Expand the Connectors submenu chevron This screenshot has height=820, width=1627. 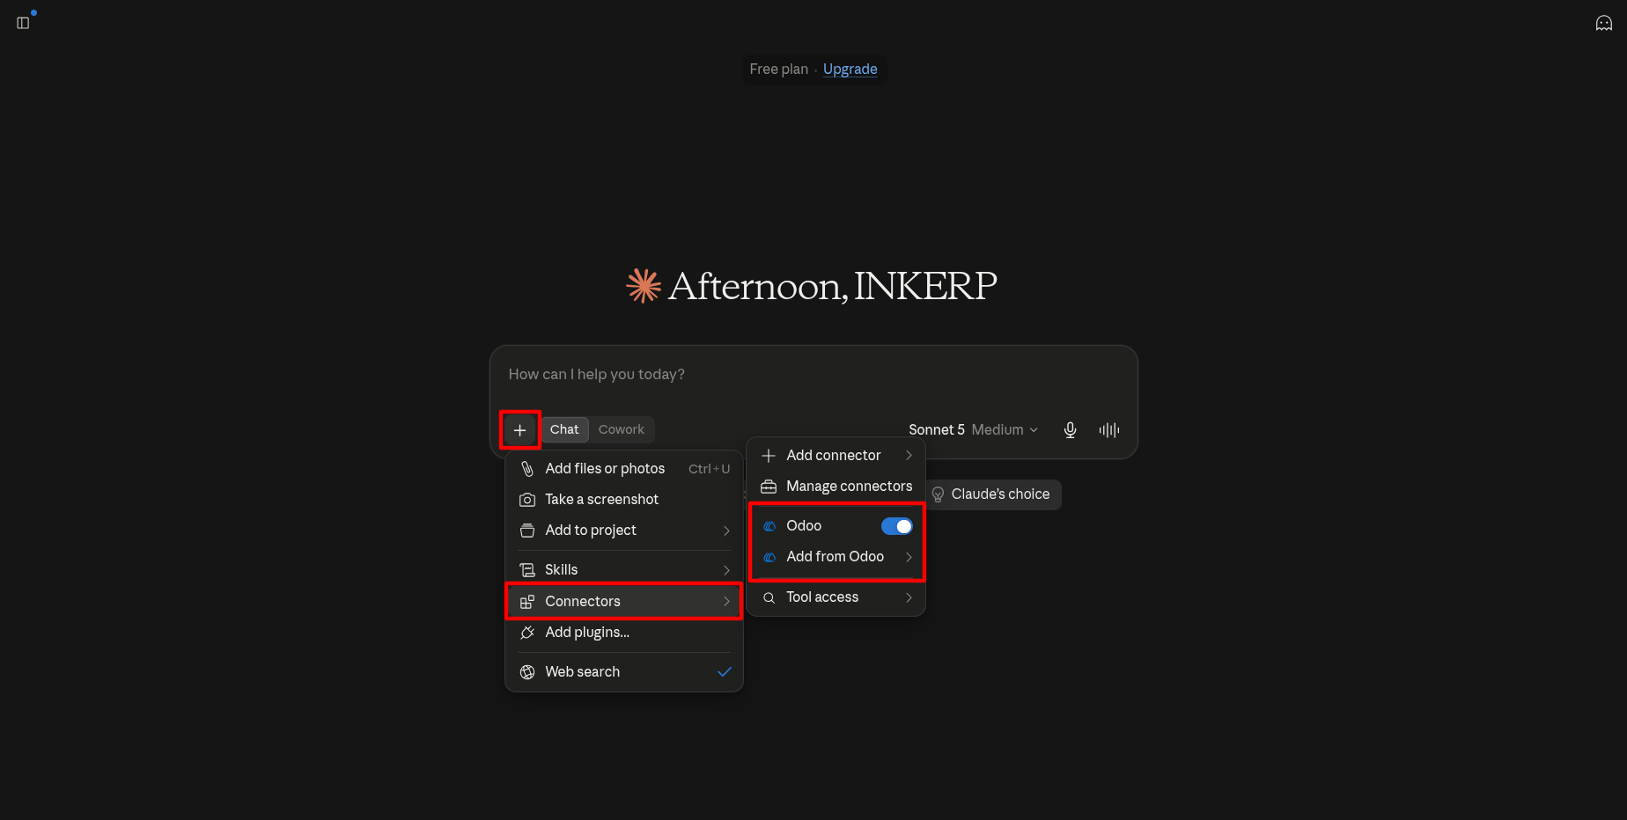point(726,602)
